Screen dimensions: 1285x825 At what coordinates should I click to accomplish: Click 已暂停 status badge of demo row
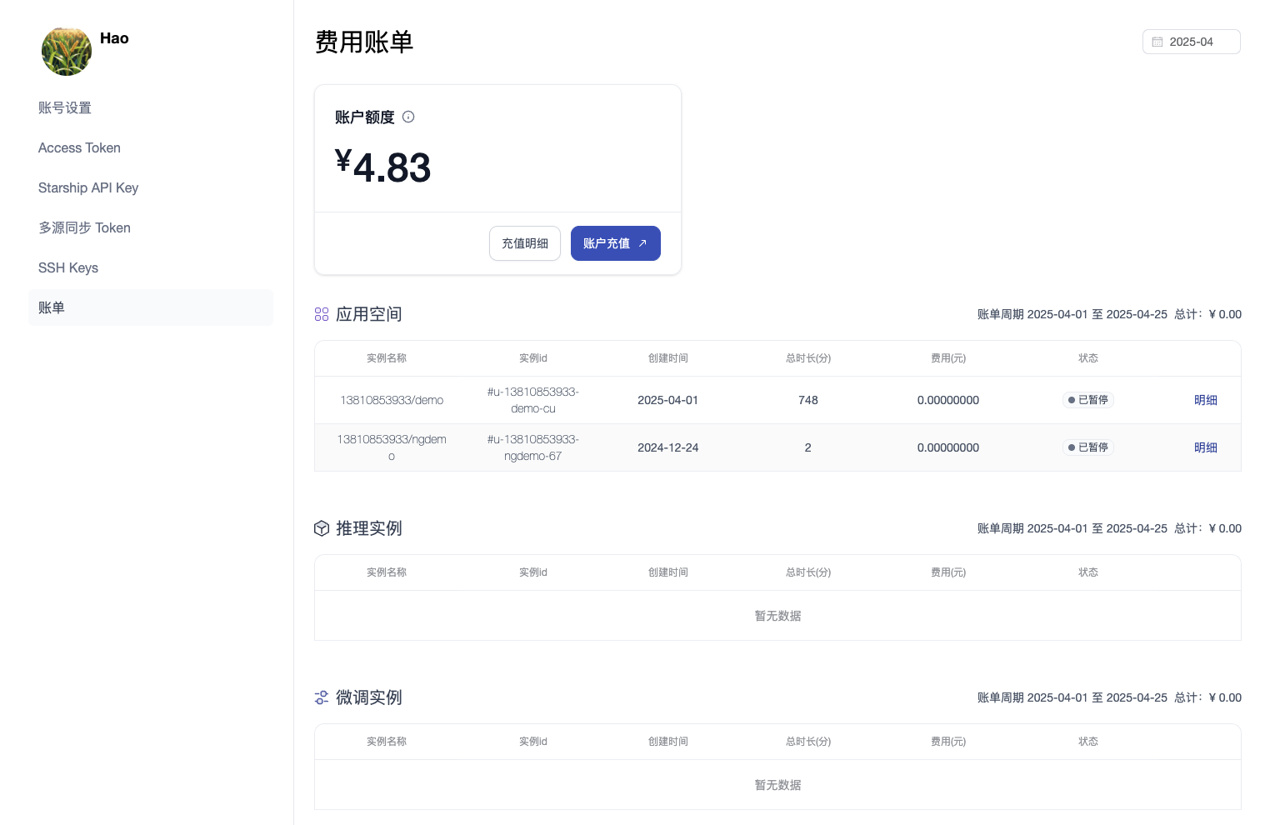[1088, 400]
